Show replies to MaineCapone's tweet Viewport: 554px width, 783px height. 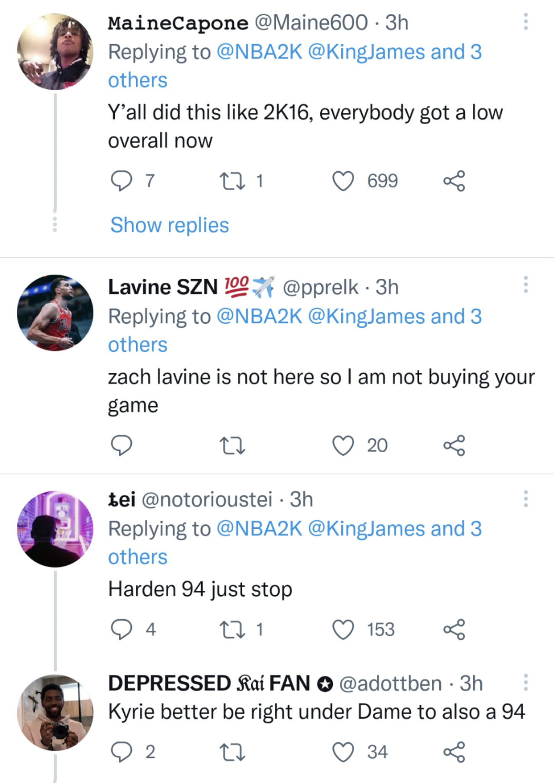point(169,225)
